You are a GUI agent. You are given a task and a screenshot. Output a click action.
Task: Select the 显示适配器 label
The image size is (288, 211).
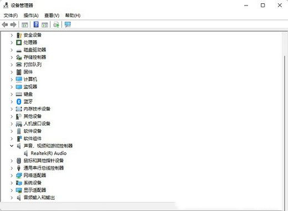[35, 190]
